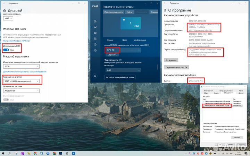Switch to the Общие tab in Intel panel
This screenshot has width=250, height=156.
[110, 40]
